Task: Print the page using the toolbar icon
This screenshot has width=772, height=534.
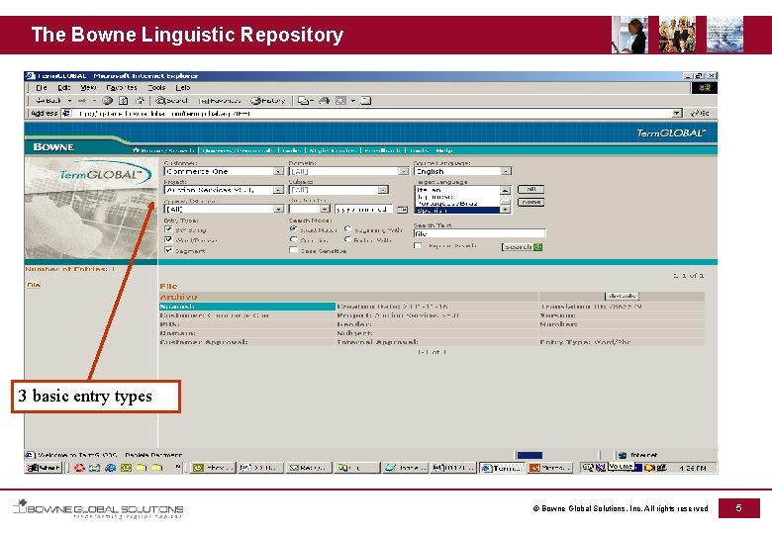Action: pyautogui.click(x=324, y=100)
